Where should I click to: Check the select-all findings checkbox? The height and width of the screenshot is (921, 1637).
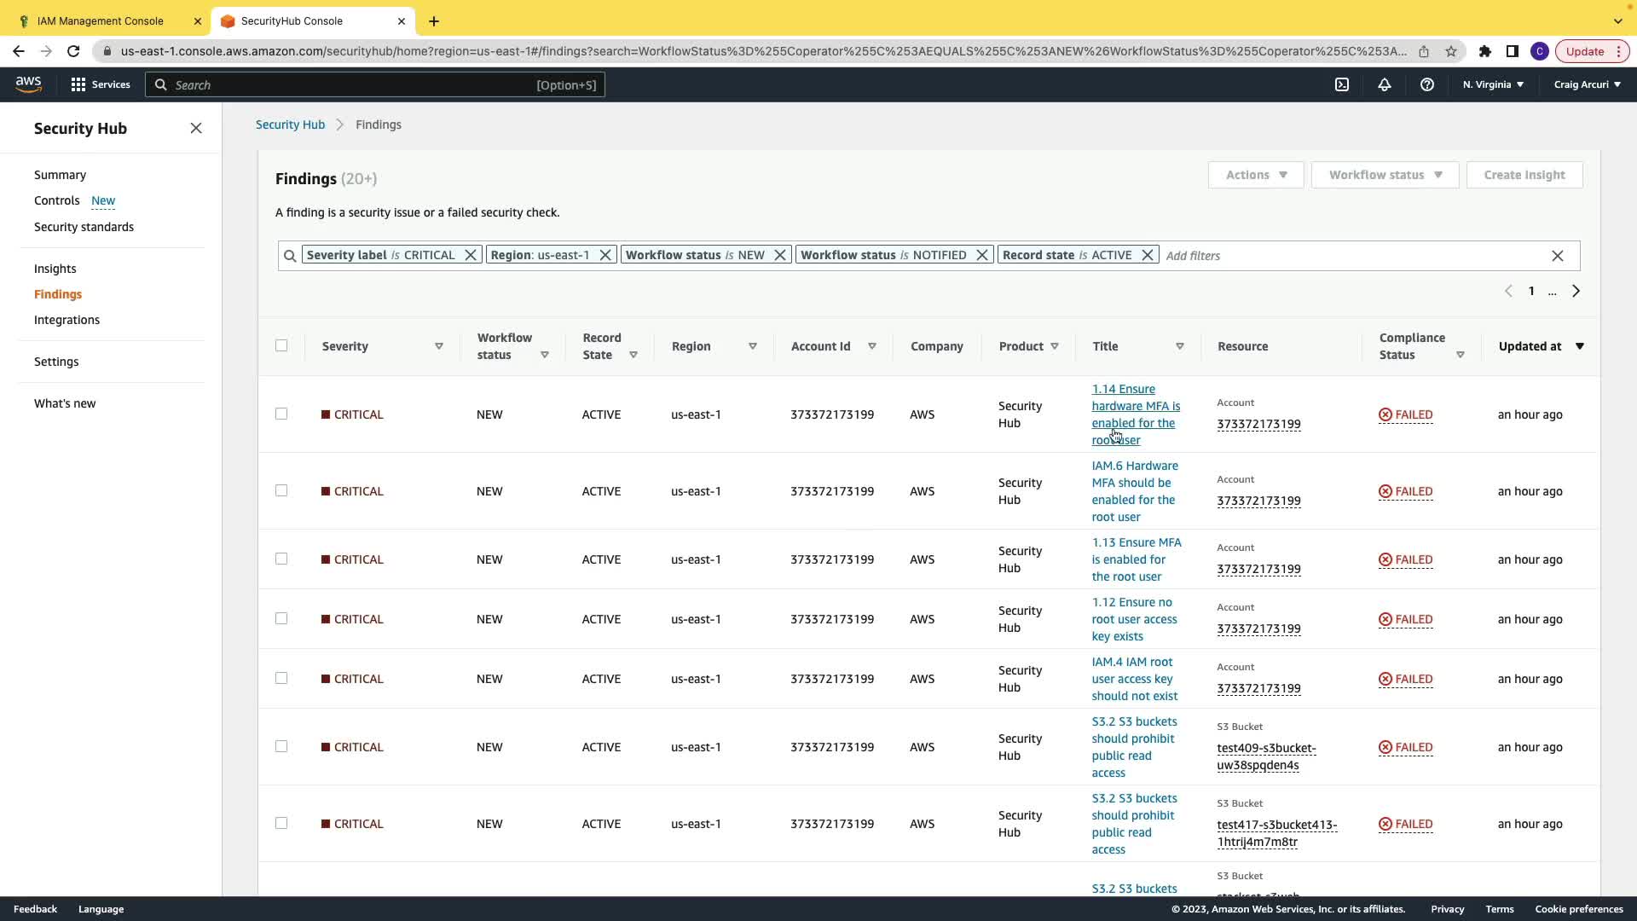coord(281,345)
